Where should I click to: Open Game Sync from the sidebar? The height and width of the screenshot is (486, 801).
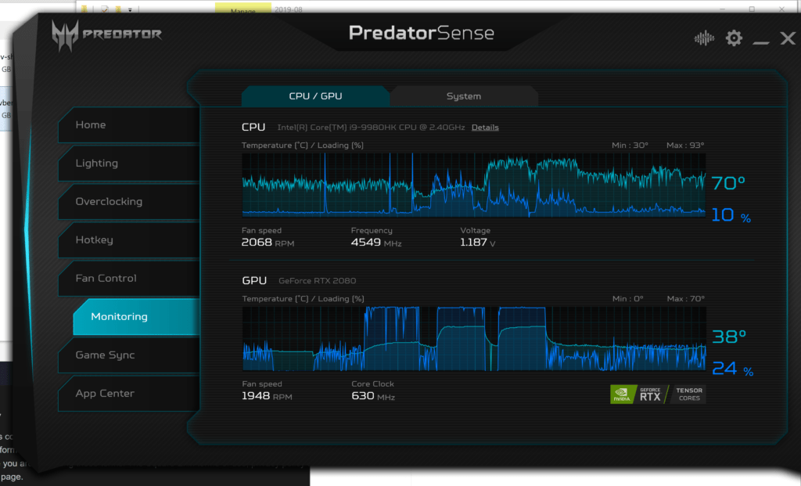(x=125, y=355)
